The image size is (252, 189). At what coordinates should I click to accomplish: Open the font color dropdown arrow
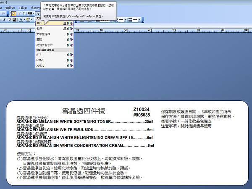24,20
